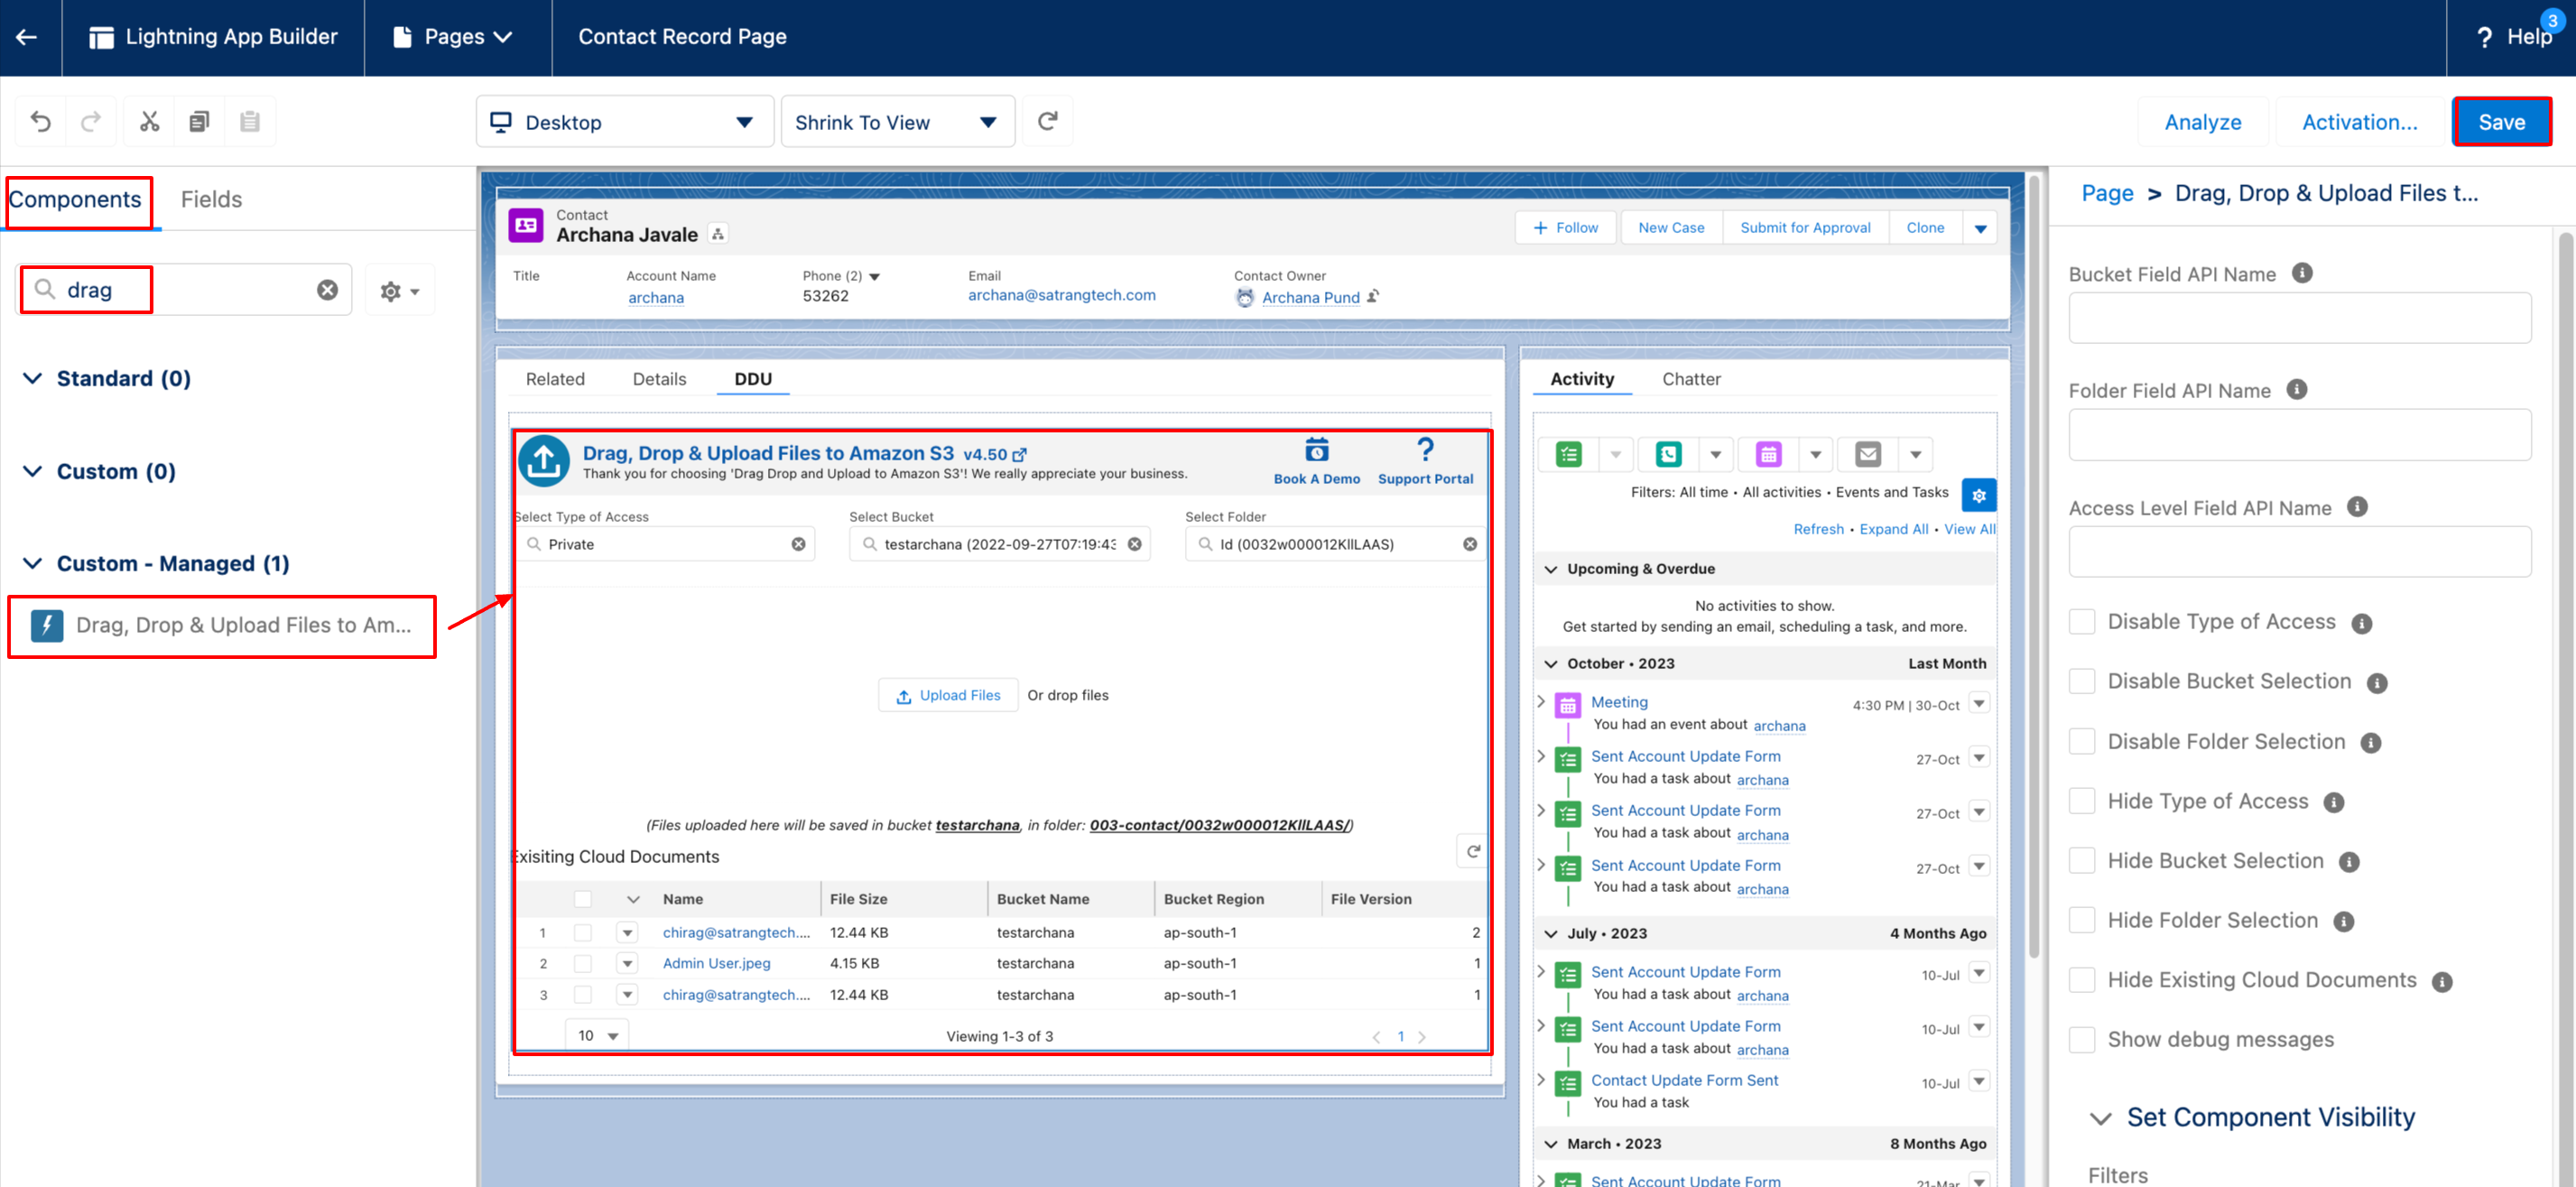The image size is (2576, 1187).
Task: Click the cut scissors icon
Action: point(149,122)
